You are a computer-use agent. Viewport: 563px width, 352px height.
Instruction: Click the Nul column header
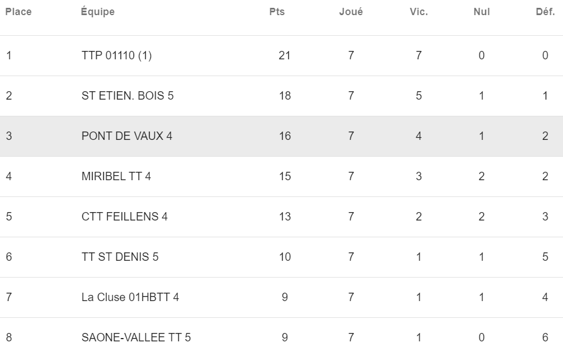482,12
